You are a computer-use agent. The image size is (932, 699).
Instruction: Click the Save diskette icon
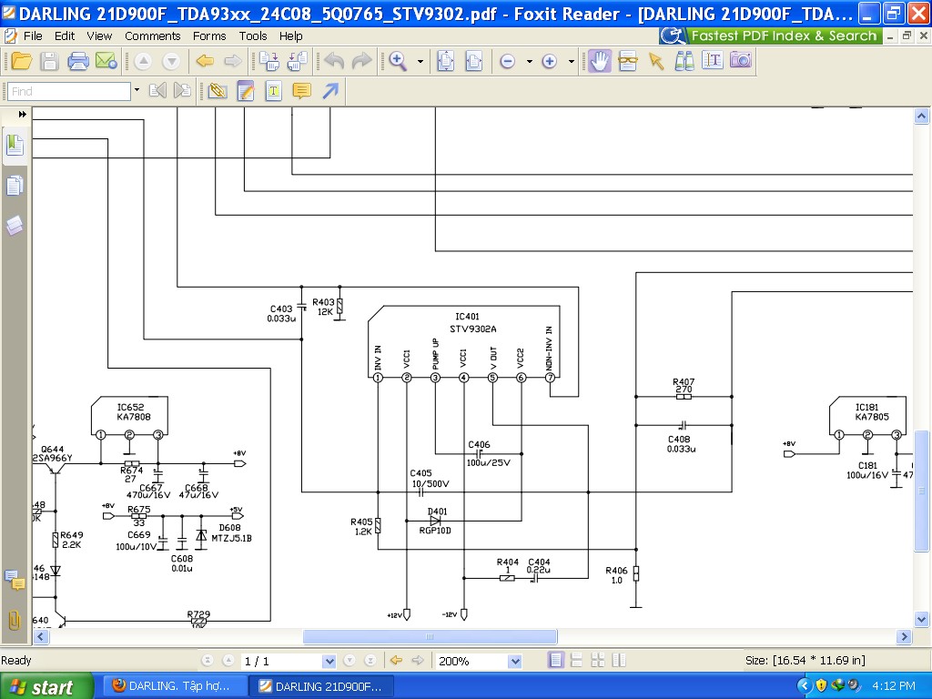(x=49, y=61)
